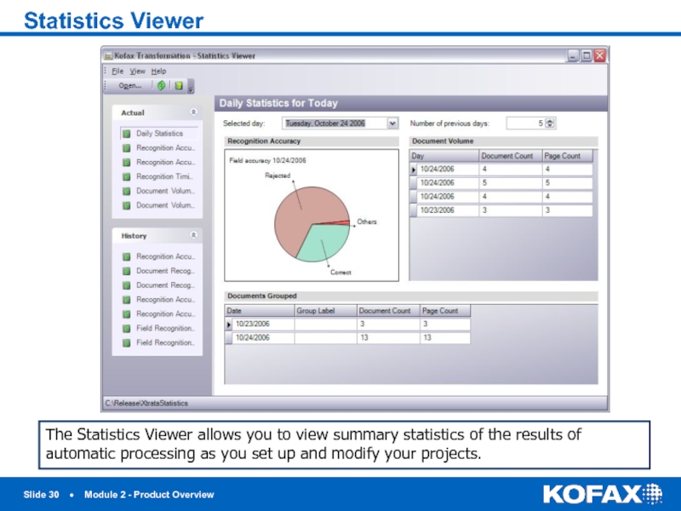Click the Number of previous days value field

pos(525,123)
